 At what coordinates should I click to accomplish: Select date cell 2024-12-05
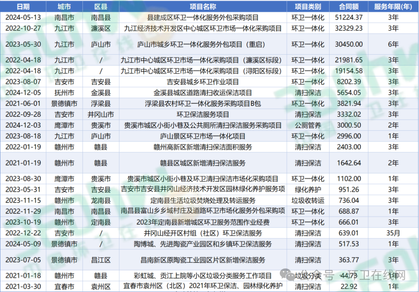pos(23,93)
